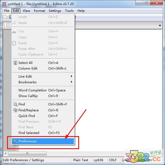Viewport: 165px width, 165px height.
Task: Open the Settings menu
Action: coord(55,11)
